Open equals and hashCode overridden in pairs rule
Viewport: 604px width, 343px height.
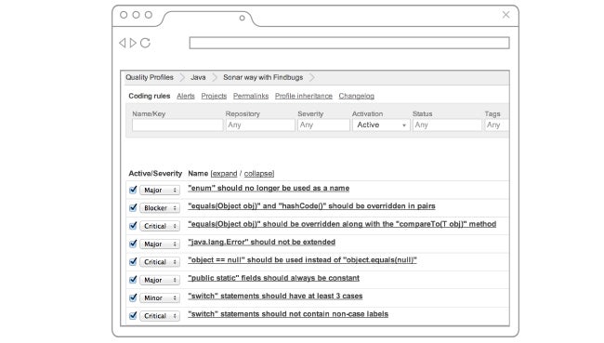[311, 206]
